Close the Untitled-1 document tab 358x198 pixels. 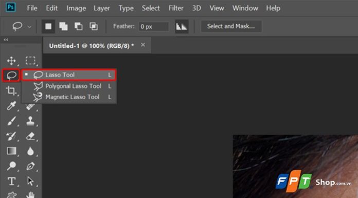pos(143,45)
